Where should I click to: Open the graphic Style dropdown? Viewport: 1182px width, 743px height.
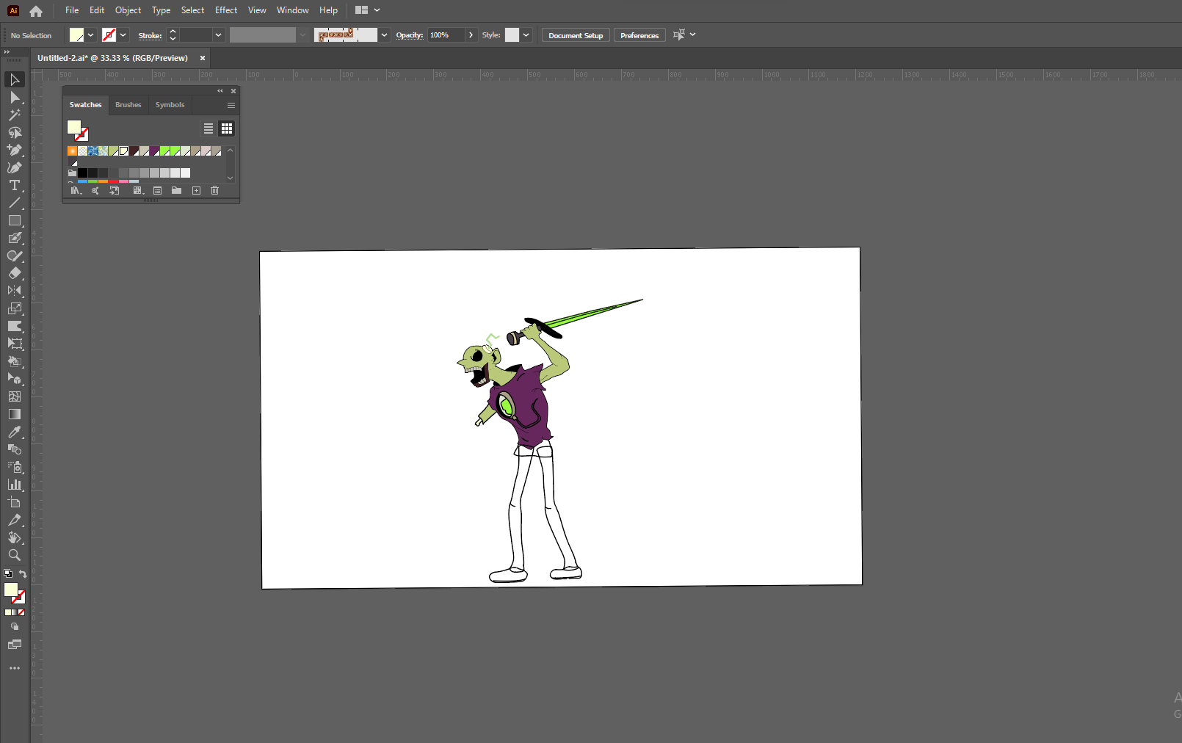526,35
